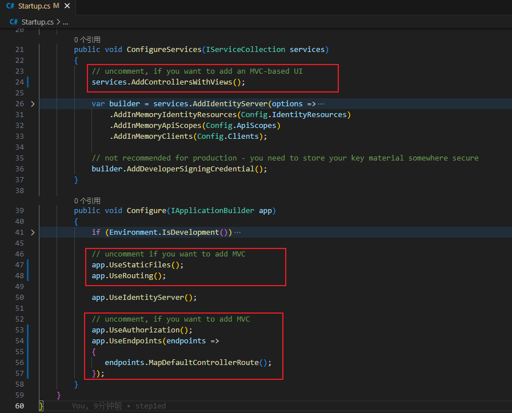512x413 pixels.
Task: Click the UseRouting call
Action: tap(131, 275)
